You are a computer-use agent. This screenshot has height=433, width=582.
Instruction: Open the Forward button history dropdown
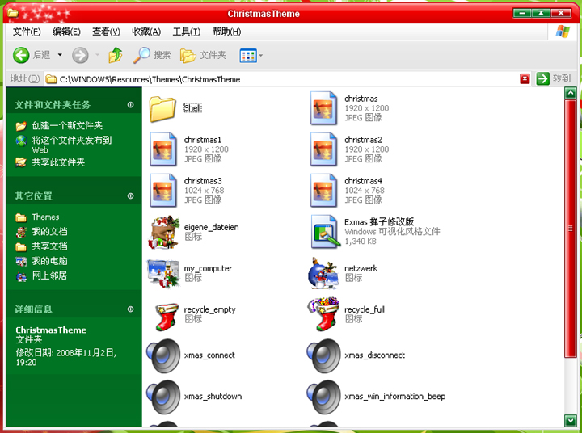[97, 55]
